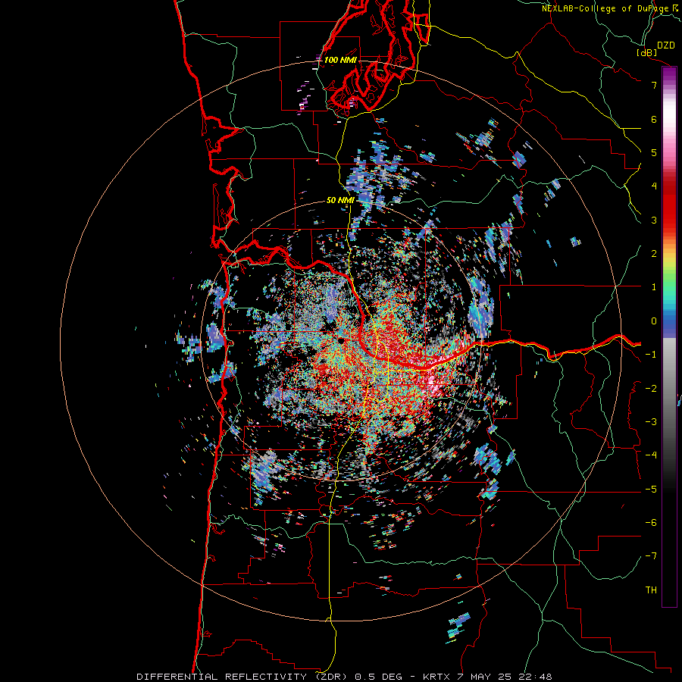Click the 7 value on the color scale

pyautogui.click(x=654, y=85)
